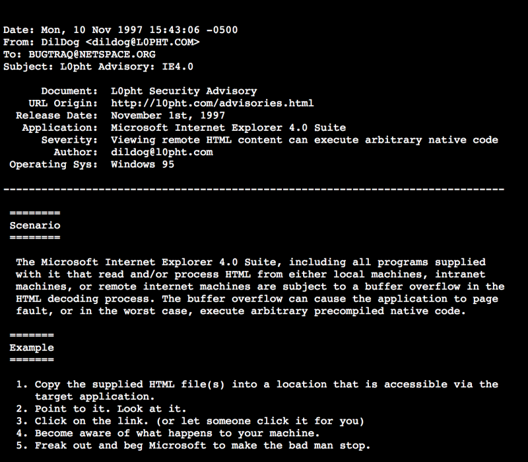This screenshot has height=462, width=528.
Task: Click the Release Date value November 1st
Action: (168, 115)
